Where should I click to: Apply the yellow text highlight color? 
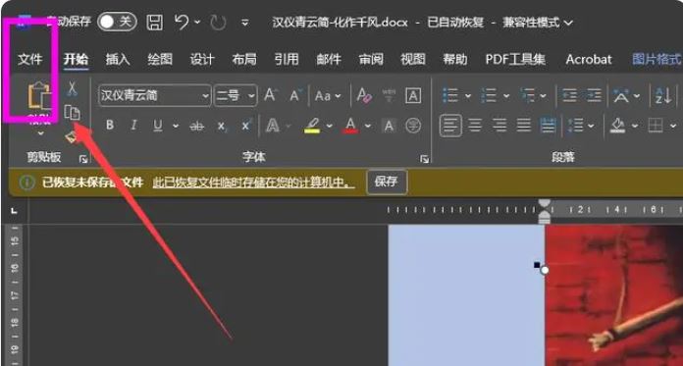point(312,126)
